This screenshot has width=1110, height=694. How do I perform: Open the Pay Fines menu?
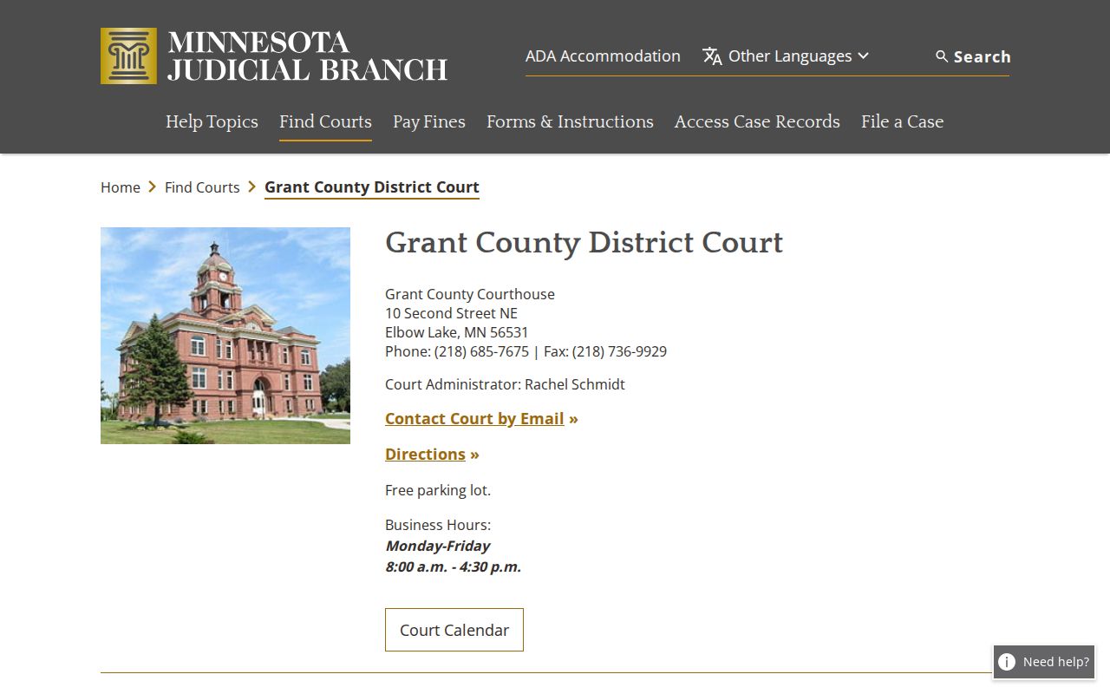[429, 121]
